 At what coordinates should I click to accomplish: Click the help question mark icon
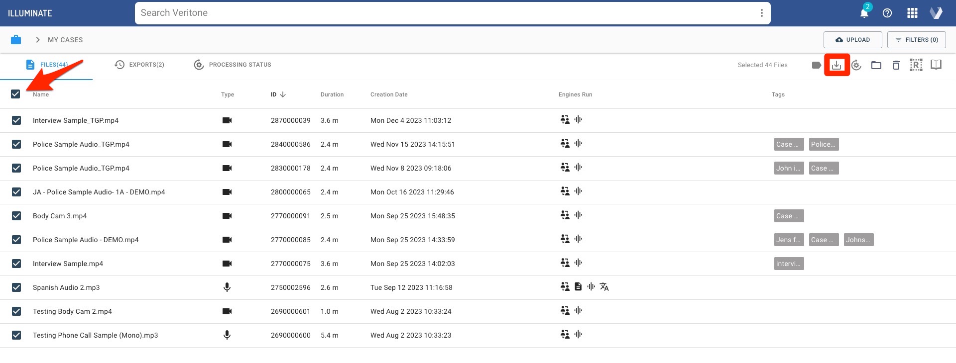tap(887, 13)
